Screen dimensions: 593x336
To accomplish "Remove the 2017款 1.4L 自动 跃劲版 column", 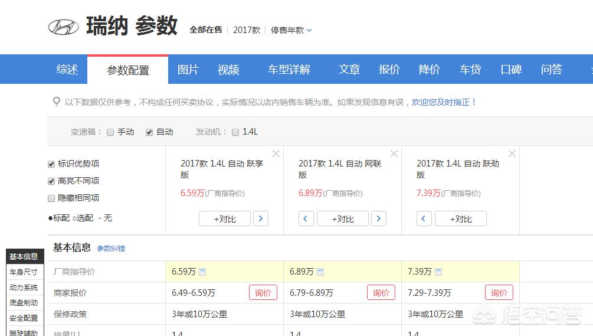I will coord(512,154).
